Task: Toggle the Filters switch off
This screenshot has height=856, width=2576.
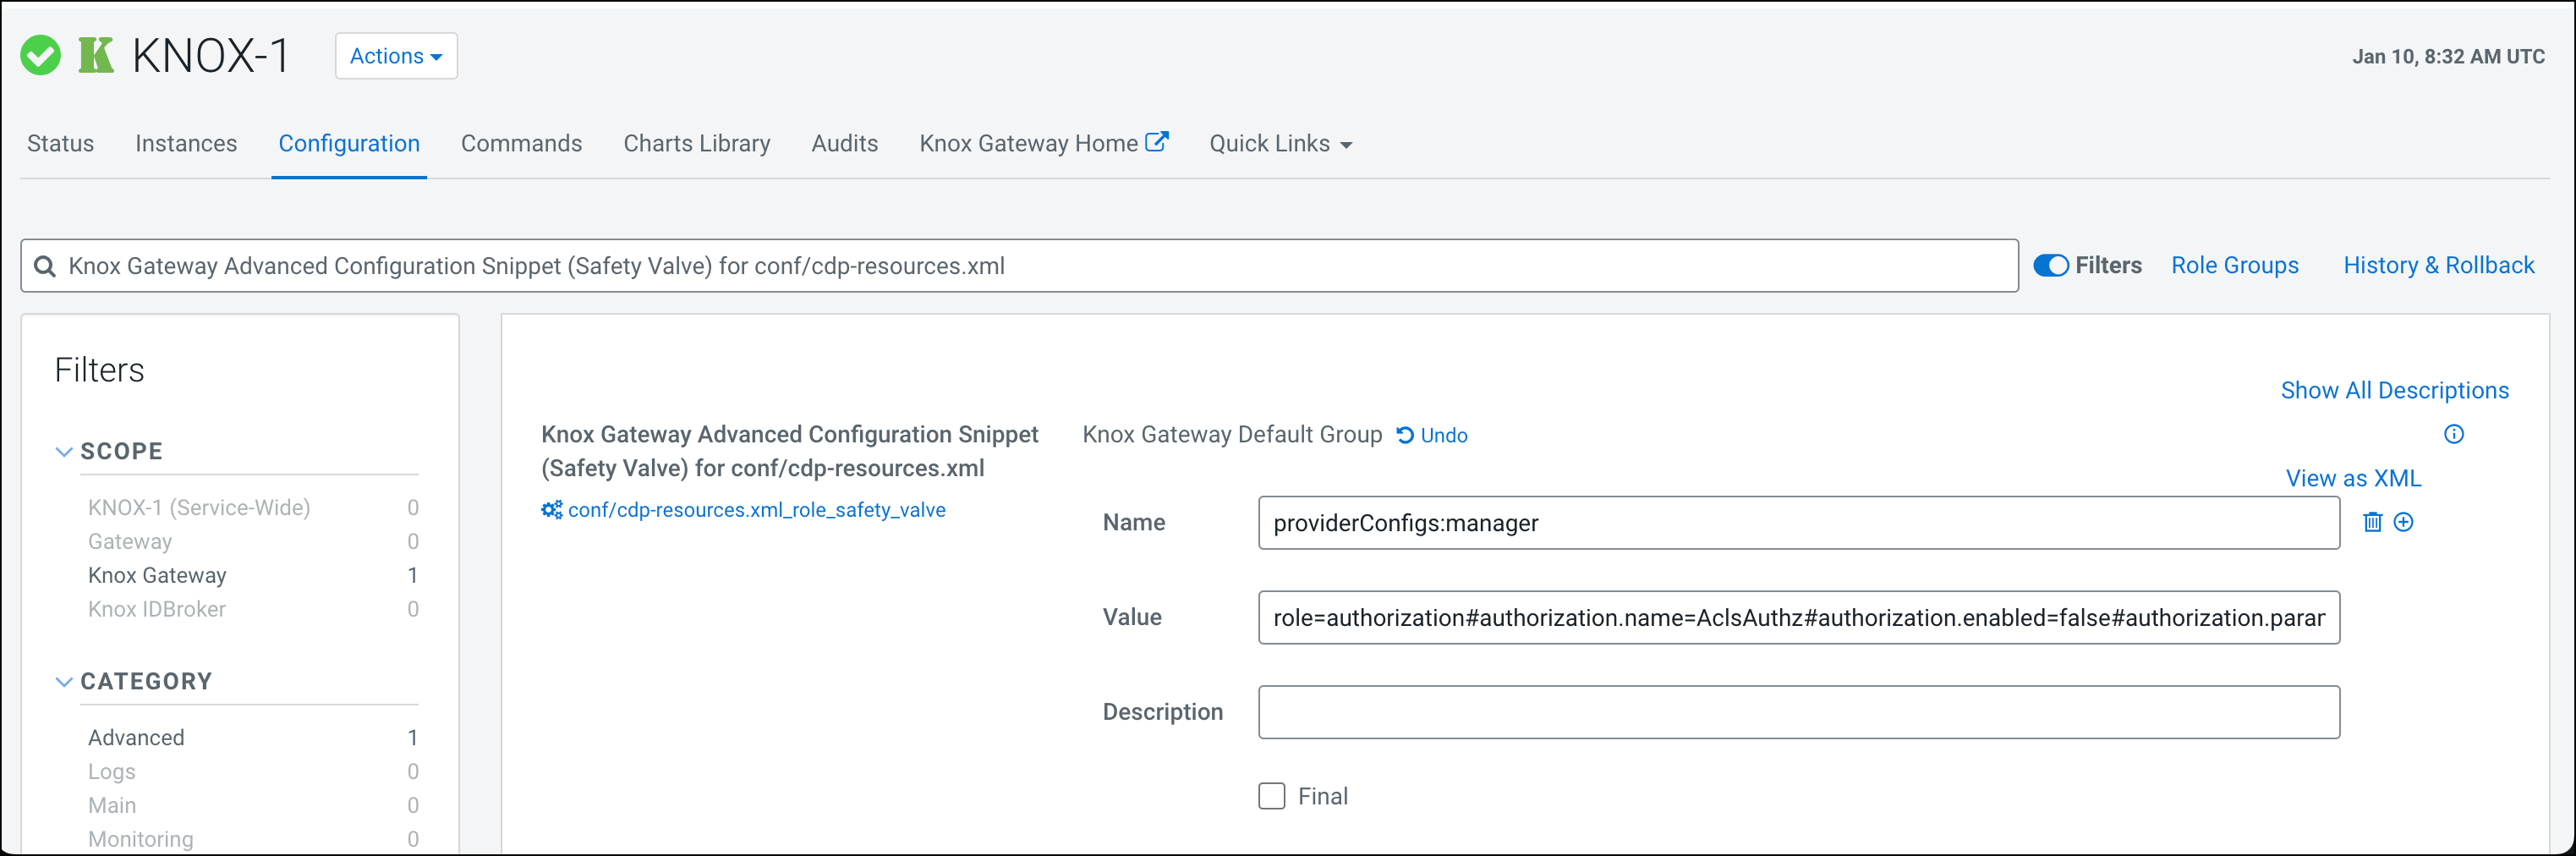Action: pos(2051,265)
